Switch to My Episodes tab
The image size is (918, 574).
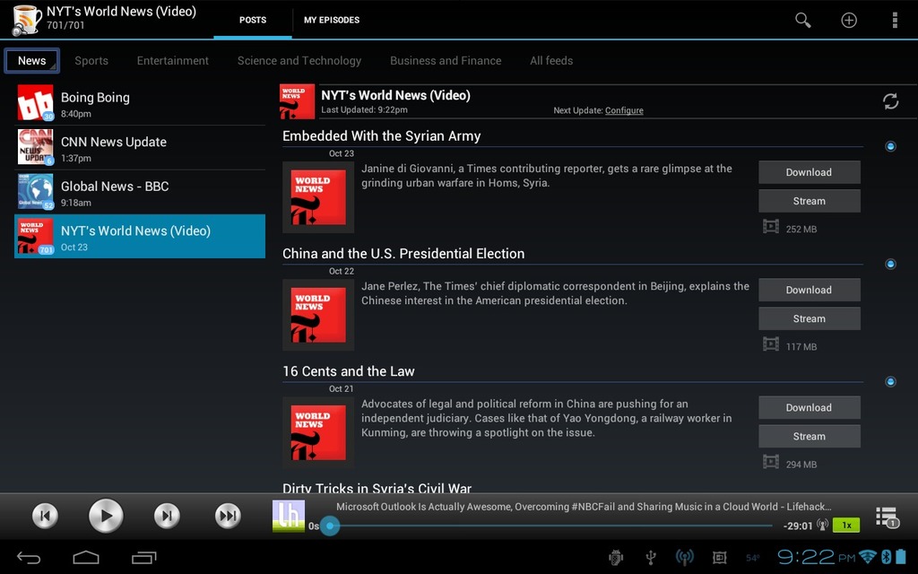point(332,20)
